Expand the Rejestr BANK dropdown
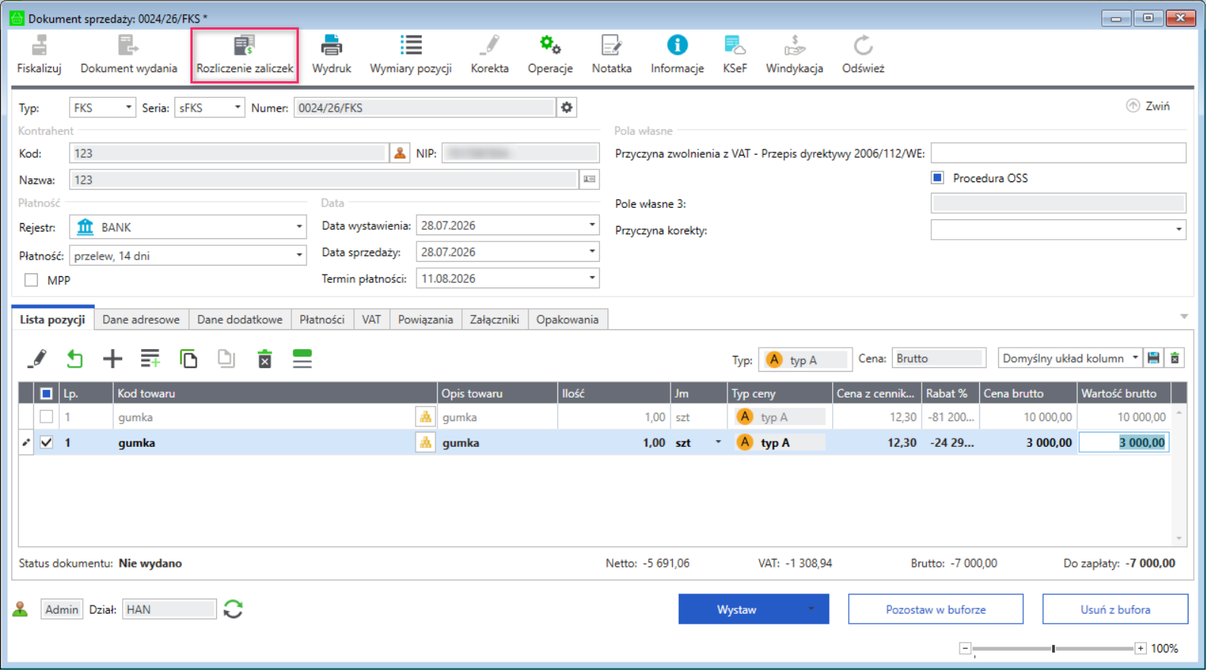1206x670 pixels. [x=299, y=227]
